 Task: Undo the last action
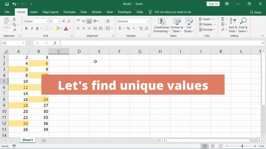(x=14, y=4)
